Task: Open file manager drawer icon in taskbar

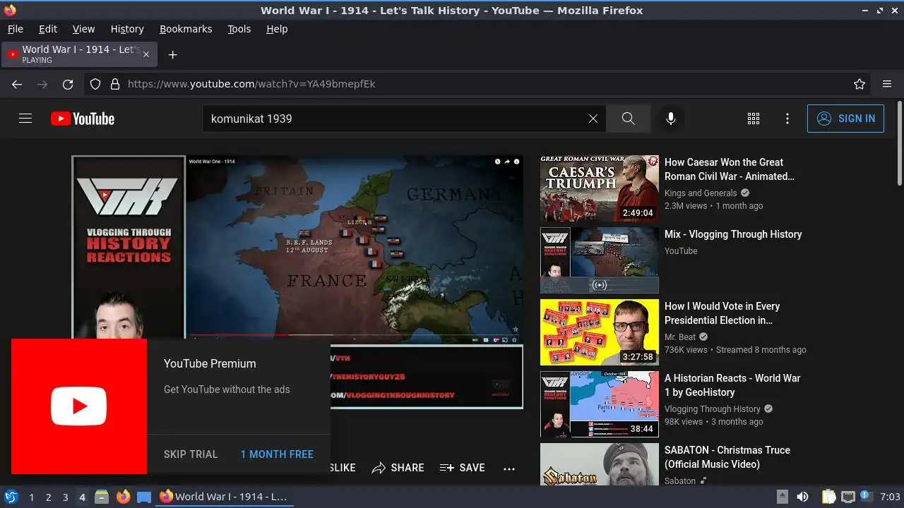Action: [x=102, y=497]
